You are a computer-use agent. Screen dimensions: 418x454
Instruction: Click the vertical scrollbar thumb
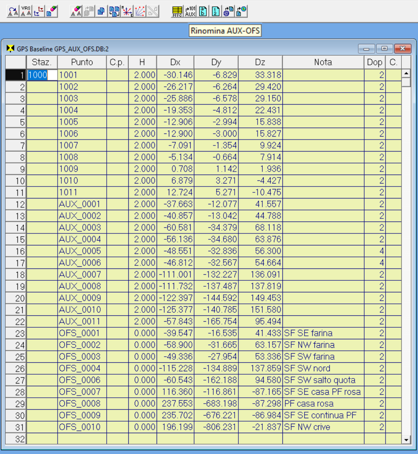click(406, 82)
